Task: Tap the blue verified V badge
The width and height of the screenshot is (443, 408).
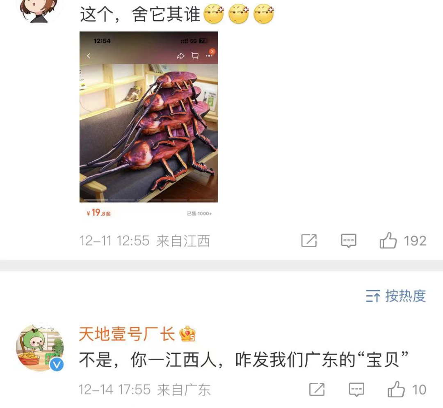Action: point(57,364)
